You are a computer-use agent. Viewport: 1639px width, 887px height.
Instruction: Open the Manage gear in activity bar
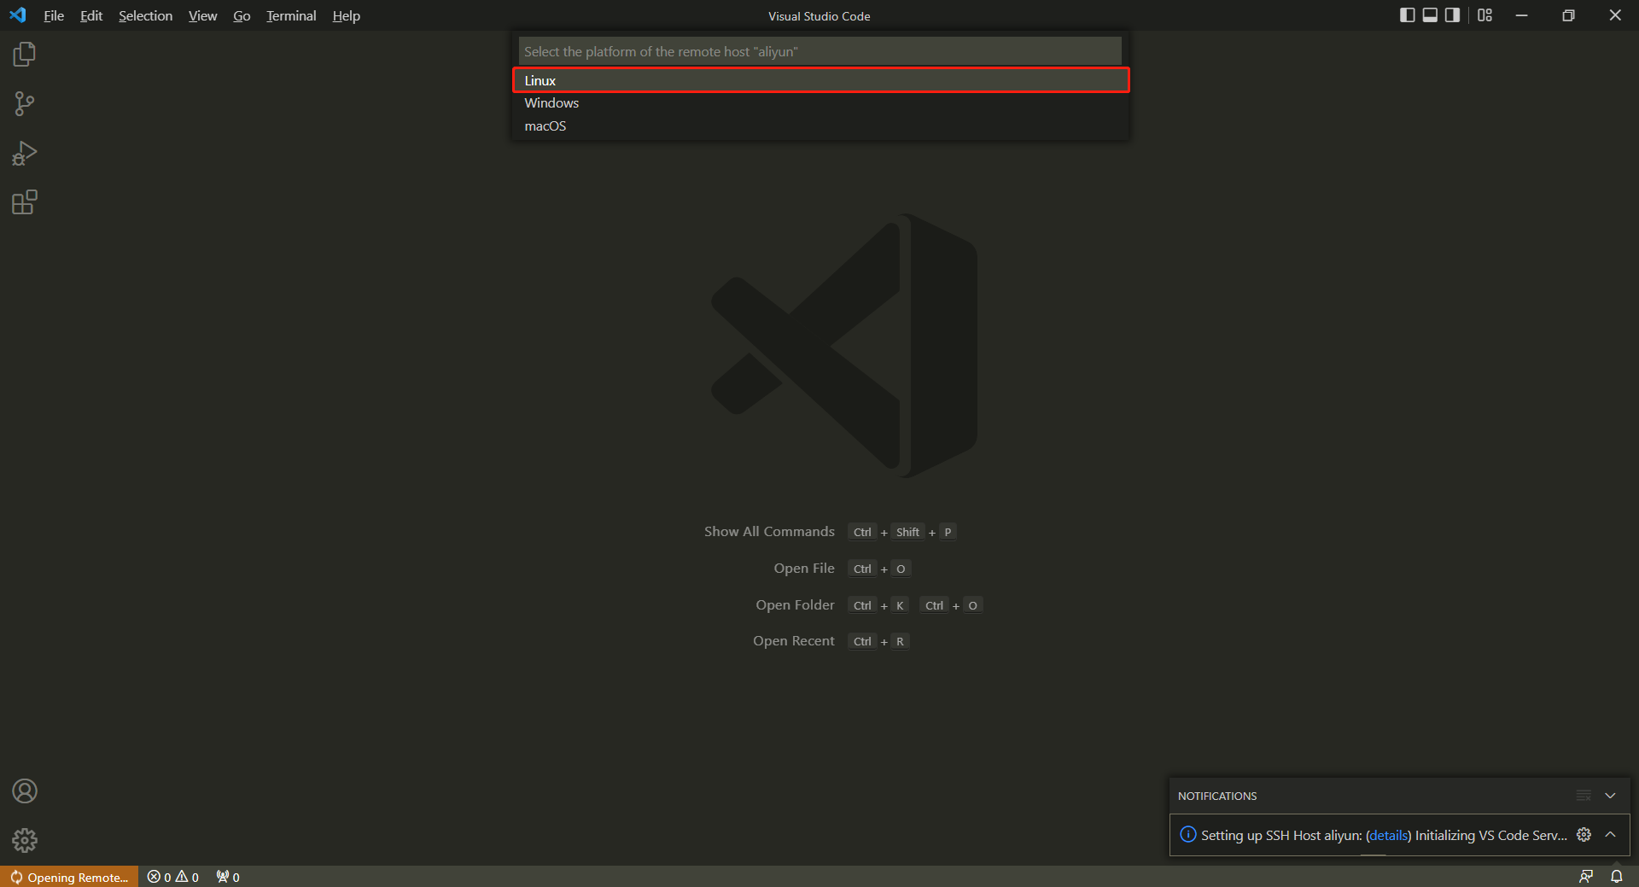25,840
